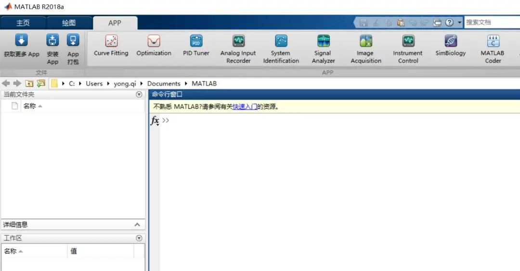Click MATLAB in the address path
This screenshot has width=520, height=271.
204,84
